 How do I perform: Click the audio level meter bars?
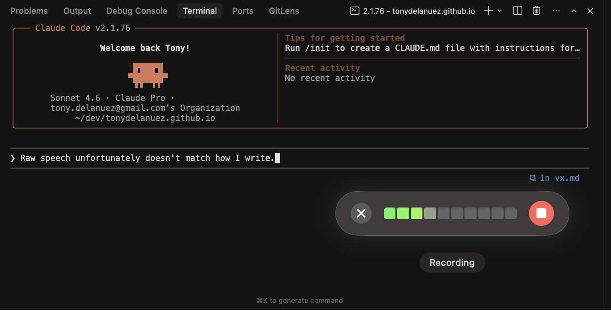tap(450, 213)
